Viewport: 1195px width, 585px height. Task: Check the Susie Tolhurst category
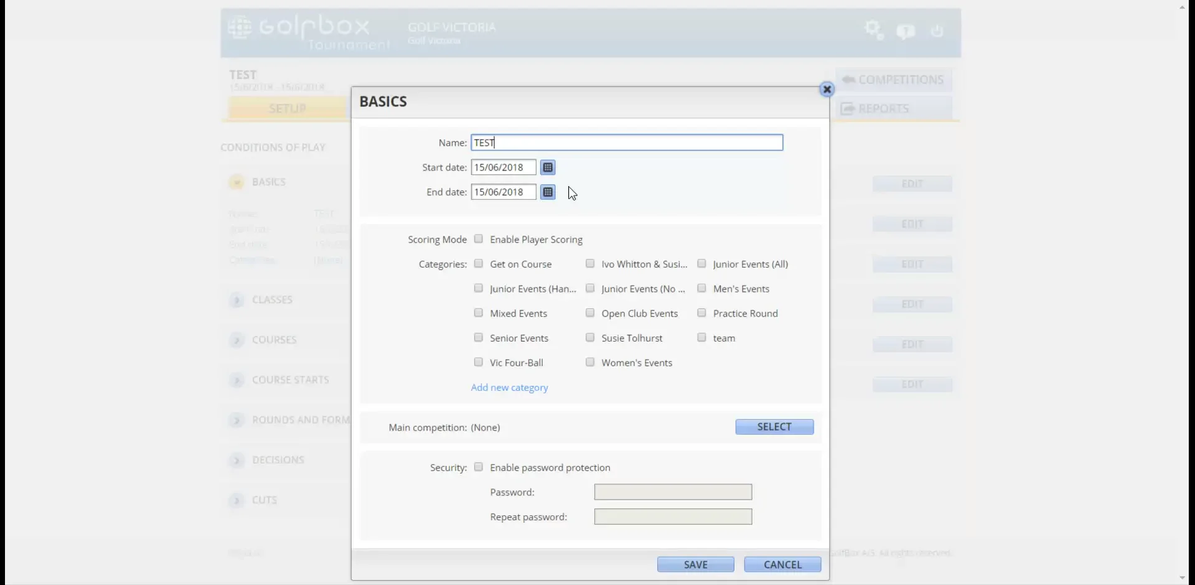590,337
